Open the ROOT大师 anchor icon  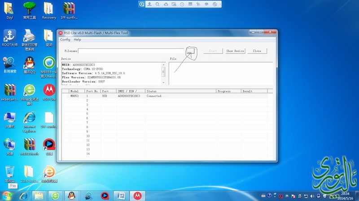coord(9,38)
